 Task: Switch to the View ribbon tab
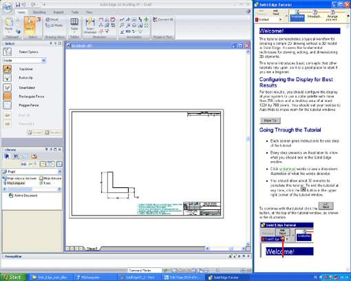(x=89, y=12)
